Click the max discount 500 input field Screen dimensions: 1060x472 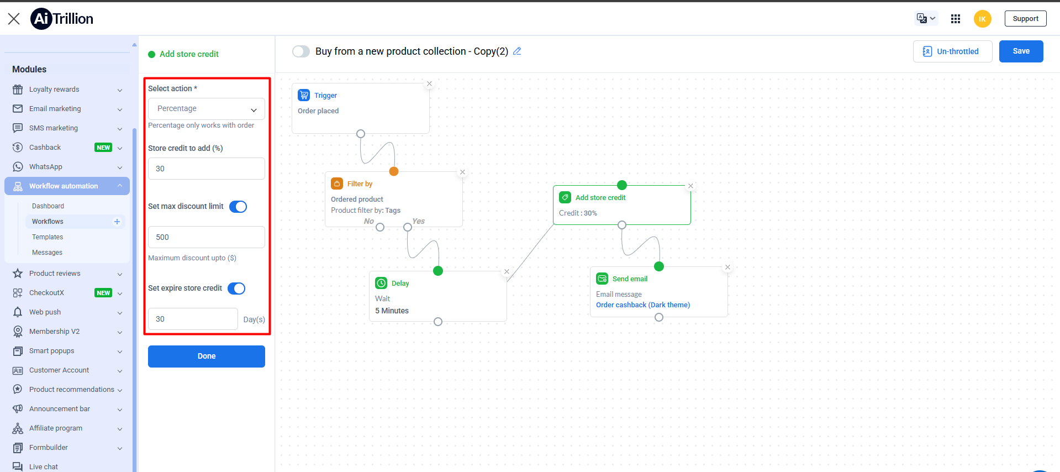[207, 237]
